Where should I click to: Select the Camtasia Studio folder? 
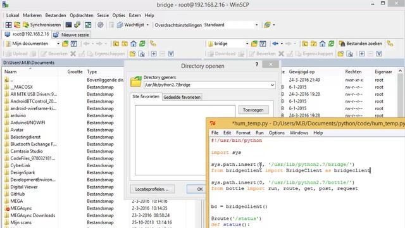27,151
